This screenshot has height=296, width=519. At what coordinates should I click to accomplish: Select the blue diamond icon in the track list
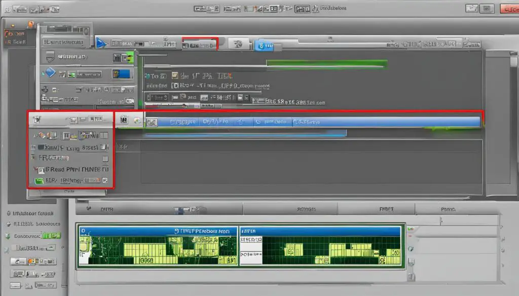[x=50, y=72]
